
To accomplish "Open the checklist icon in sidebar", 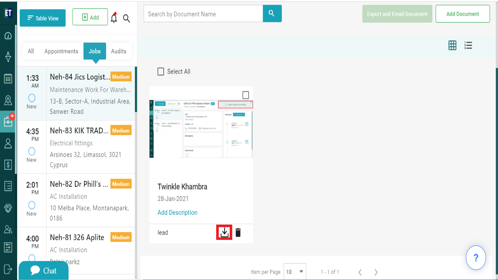I will [x=8, y=186].
